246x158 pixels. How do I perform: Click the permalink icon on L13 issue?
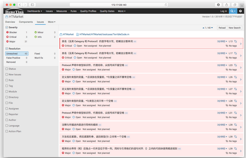[x=235, y=41]
